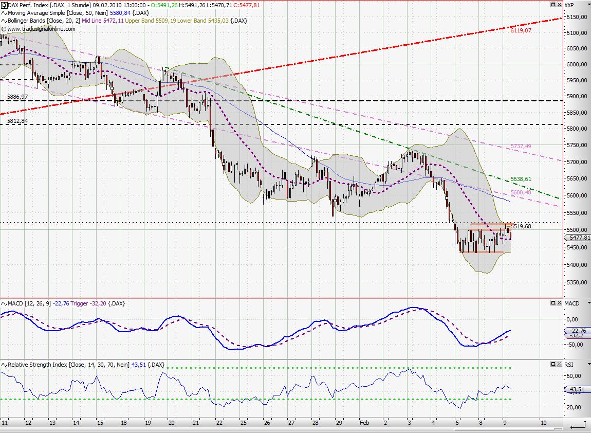Maximize the MACD indicator panel
Image resolution: width=591 pixels, height=433 pixels.
[554, 303]
